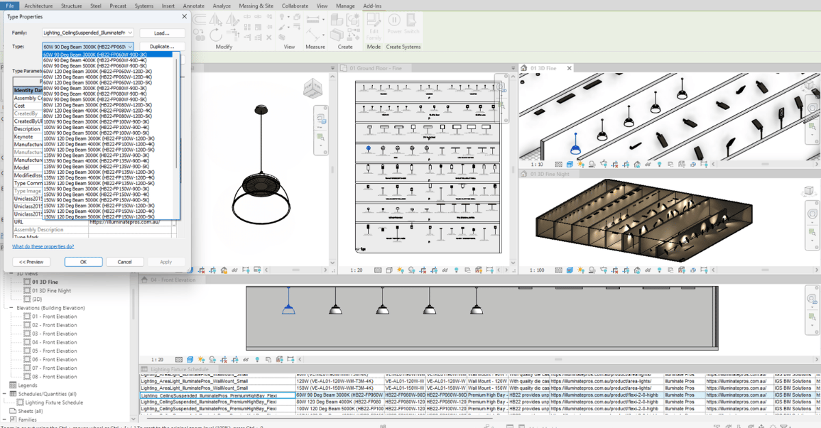The image size is (821, 428).
Task: Click the visual style icon in 3D Fine view bar
Action: pos(569,165)
